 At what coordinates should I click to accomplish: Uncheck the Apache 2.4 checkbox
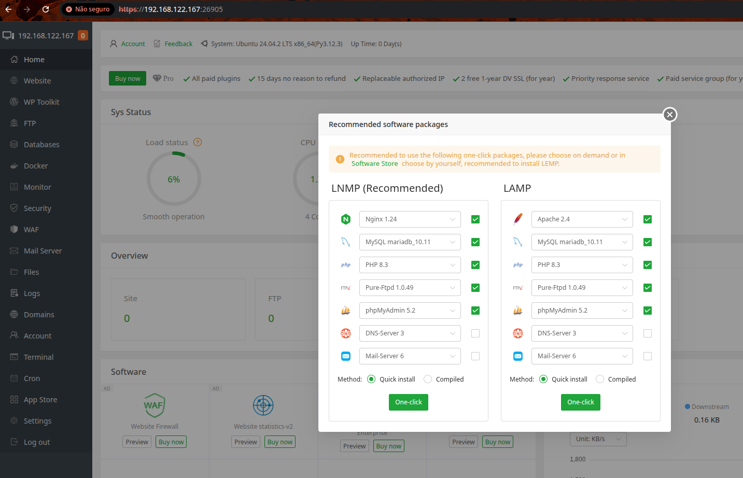(x=648, y=219)
